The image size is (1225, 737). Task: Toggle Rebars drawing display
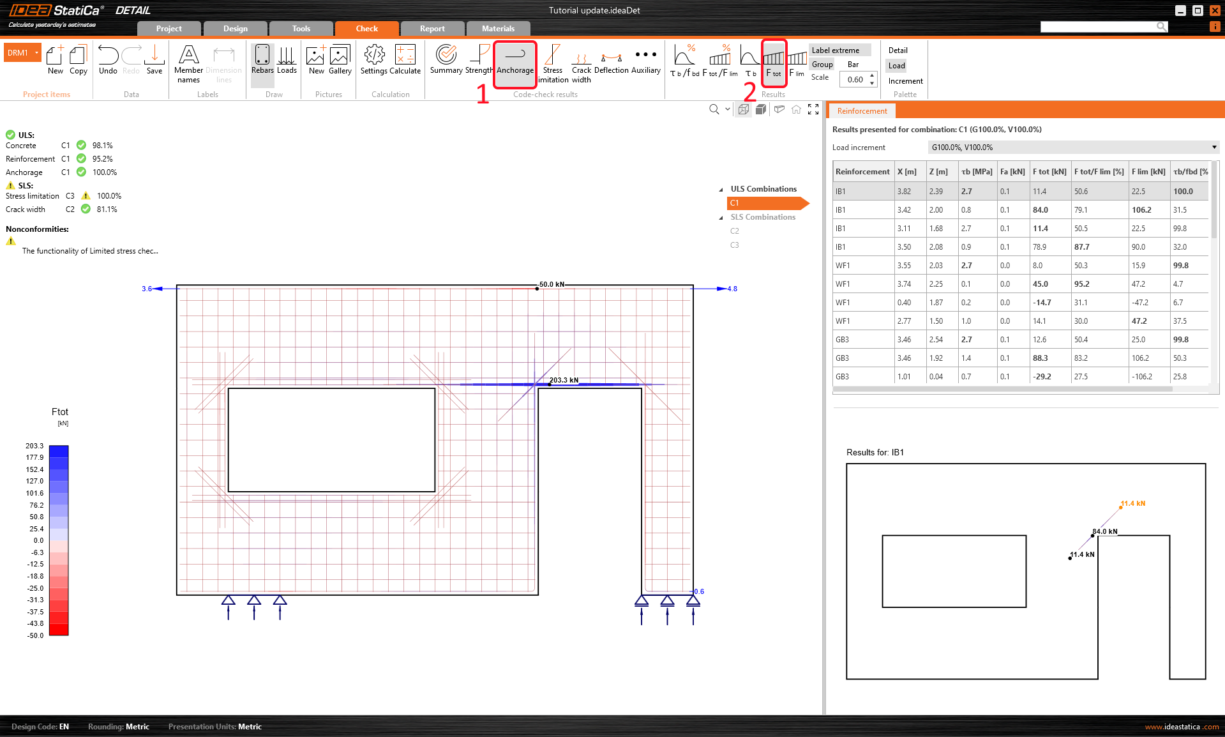(x=262, y=60)
